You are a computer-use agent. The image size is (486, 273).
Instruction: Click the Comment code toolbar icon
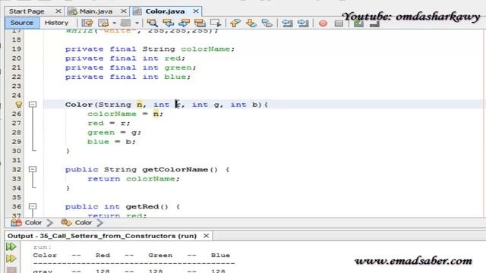[x=358, y=24]
